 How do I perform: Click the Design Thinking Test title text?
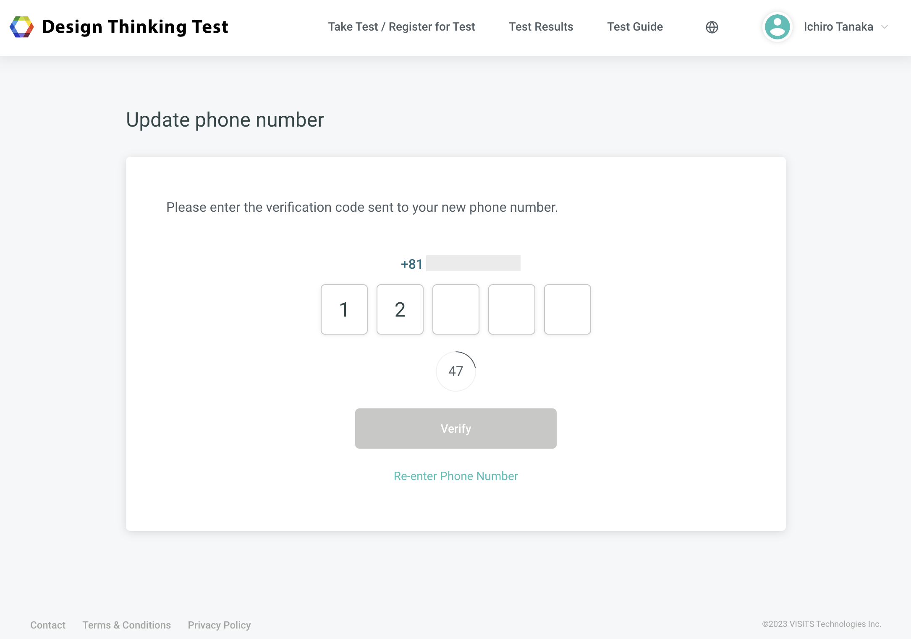[x=135, y=27]
